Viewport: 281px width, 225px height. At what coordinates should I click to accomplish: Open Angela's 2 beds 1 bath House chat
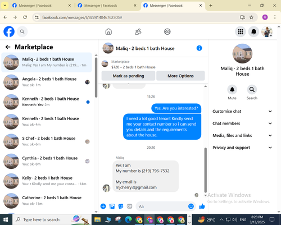tap(47, 82)
